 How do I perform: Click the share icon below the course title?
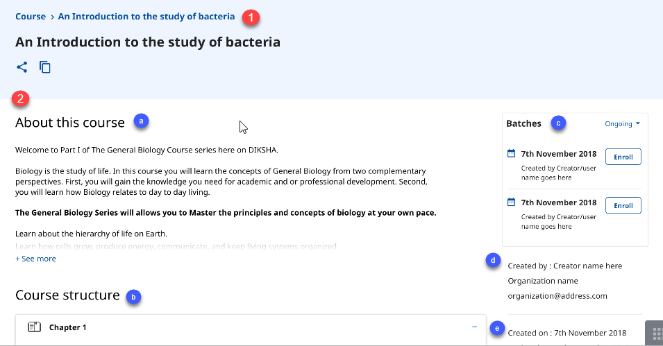(22, 67)
